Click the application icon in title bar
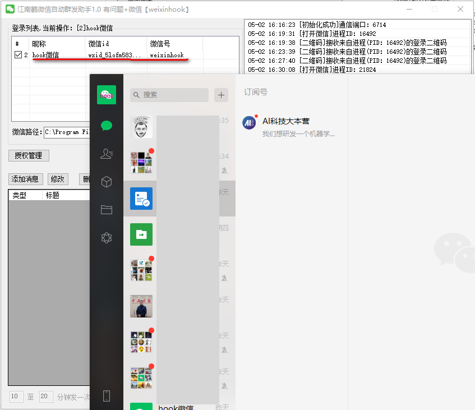 [10, 9]
